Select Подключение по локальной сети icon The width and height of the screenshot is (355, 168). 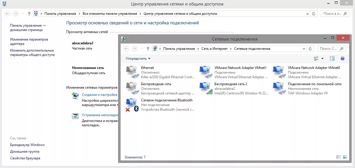coord(280,89)
